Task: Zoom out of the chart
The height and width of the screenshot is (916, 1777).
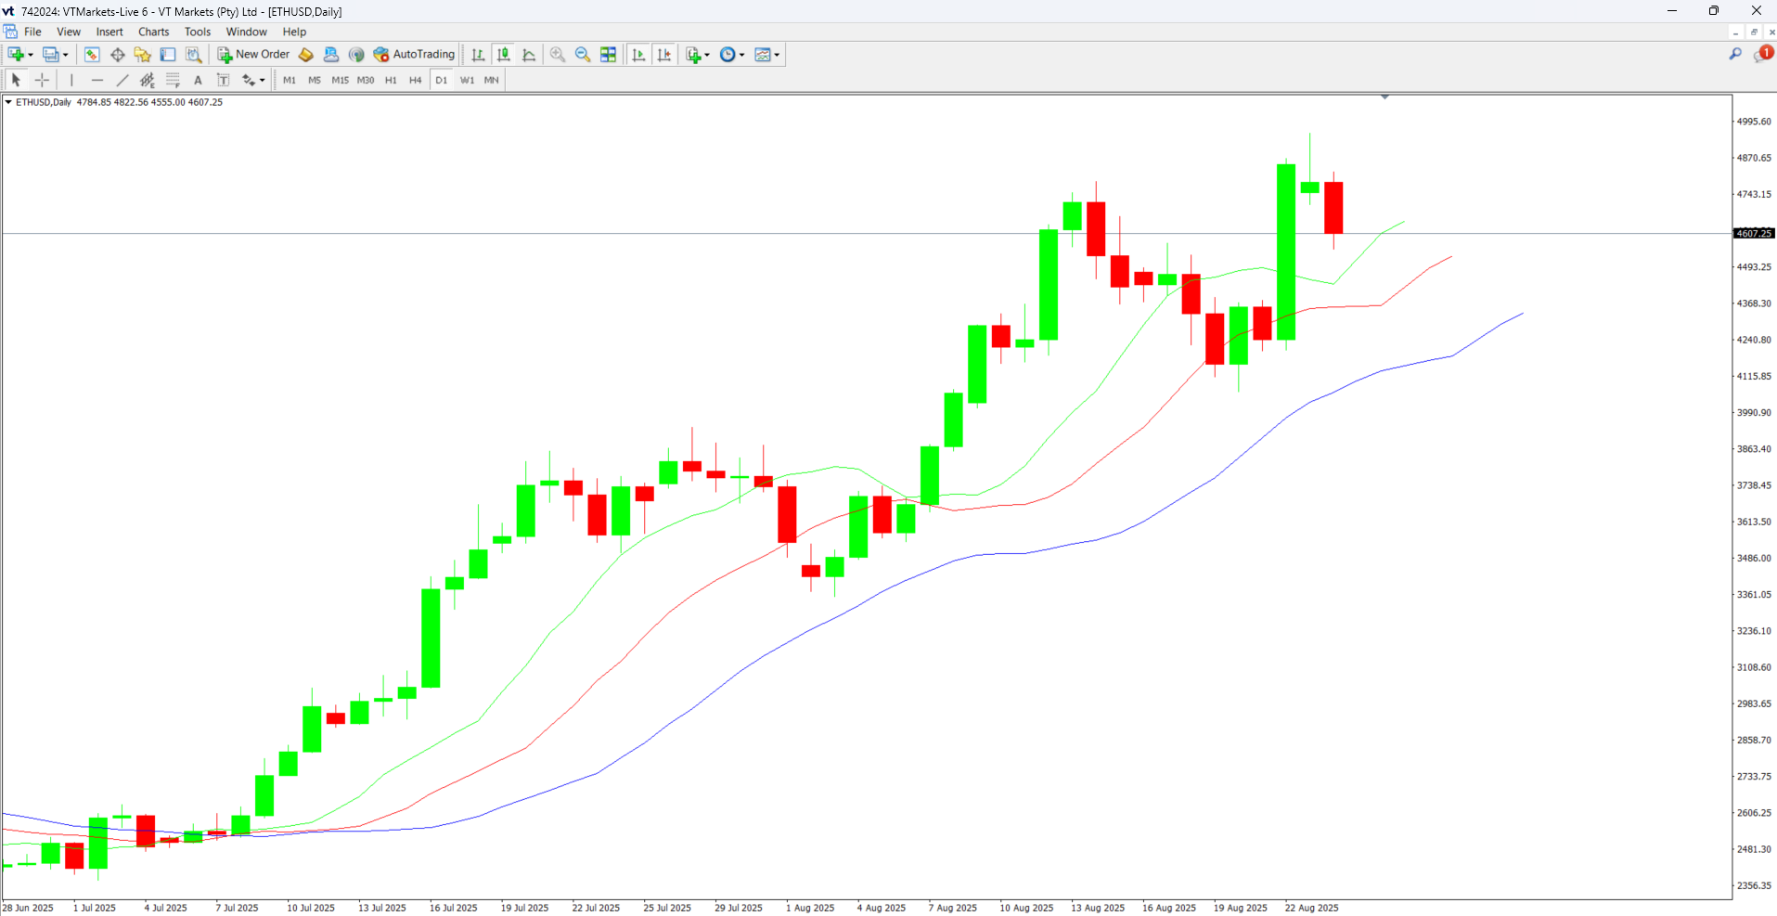Action: (x=583, y=55)
